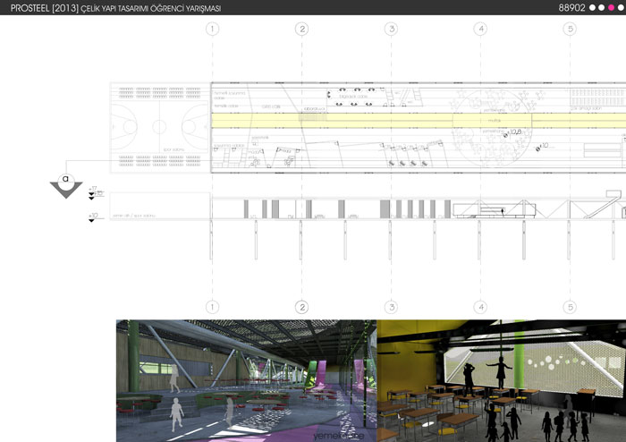Click top grid axis bubble 5

pyautogui.click(x=570, y=29)
